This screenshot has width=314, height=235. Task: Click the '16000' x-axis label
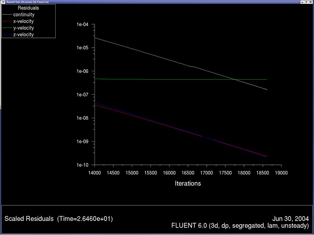tap(169, 173)
